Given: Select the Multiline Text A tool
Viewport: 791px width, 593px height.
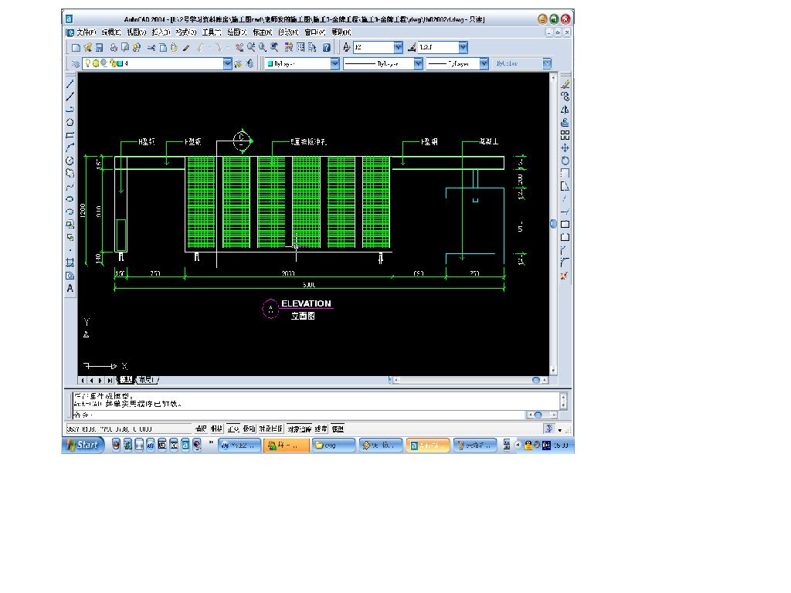Looking at the screenshot, I should (70, 289).
